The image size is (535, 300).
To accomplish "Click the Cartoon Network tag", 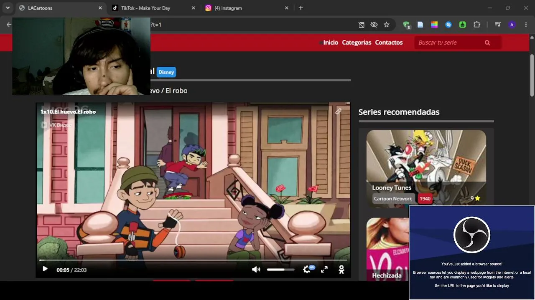I will [393, 199].
